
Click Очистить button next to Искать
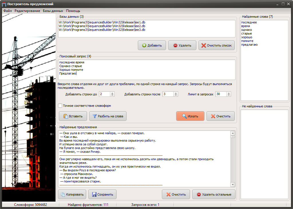click(221, 116)
